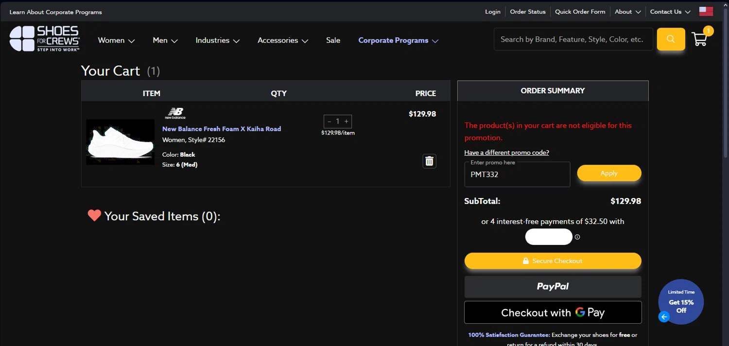Expand the About dropdown

click(x=628, y=12)
